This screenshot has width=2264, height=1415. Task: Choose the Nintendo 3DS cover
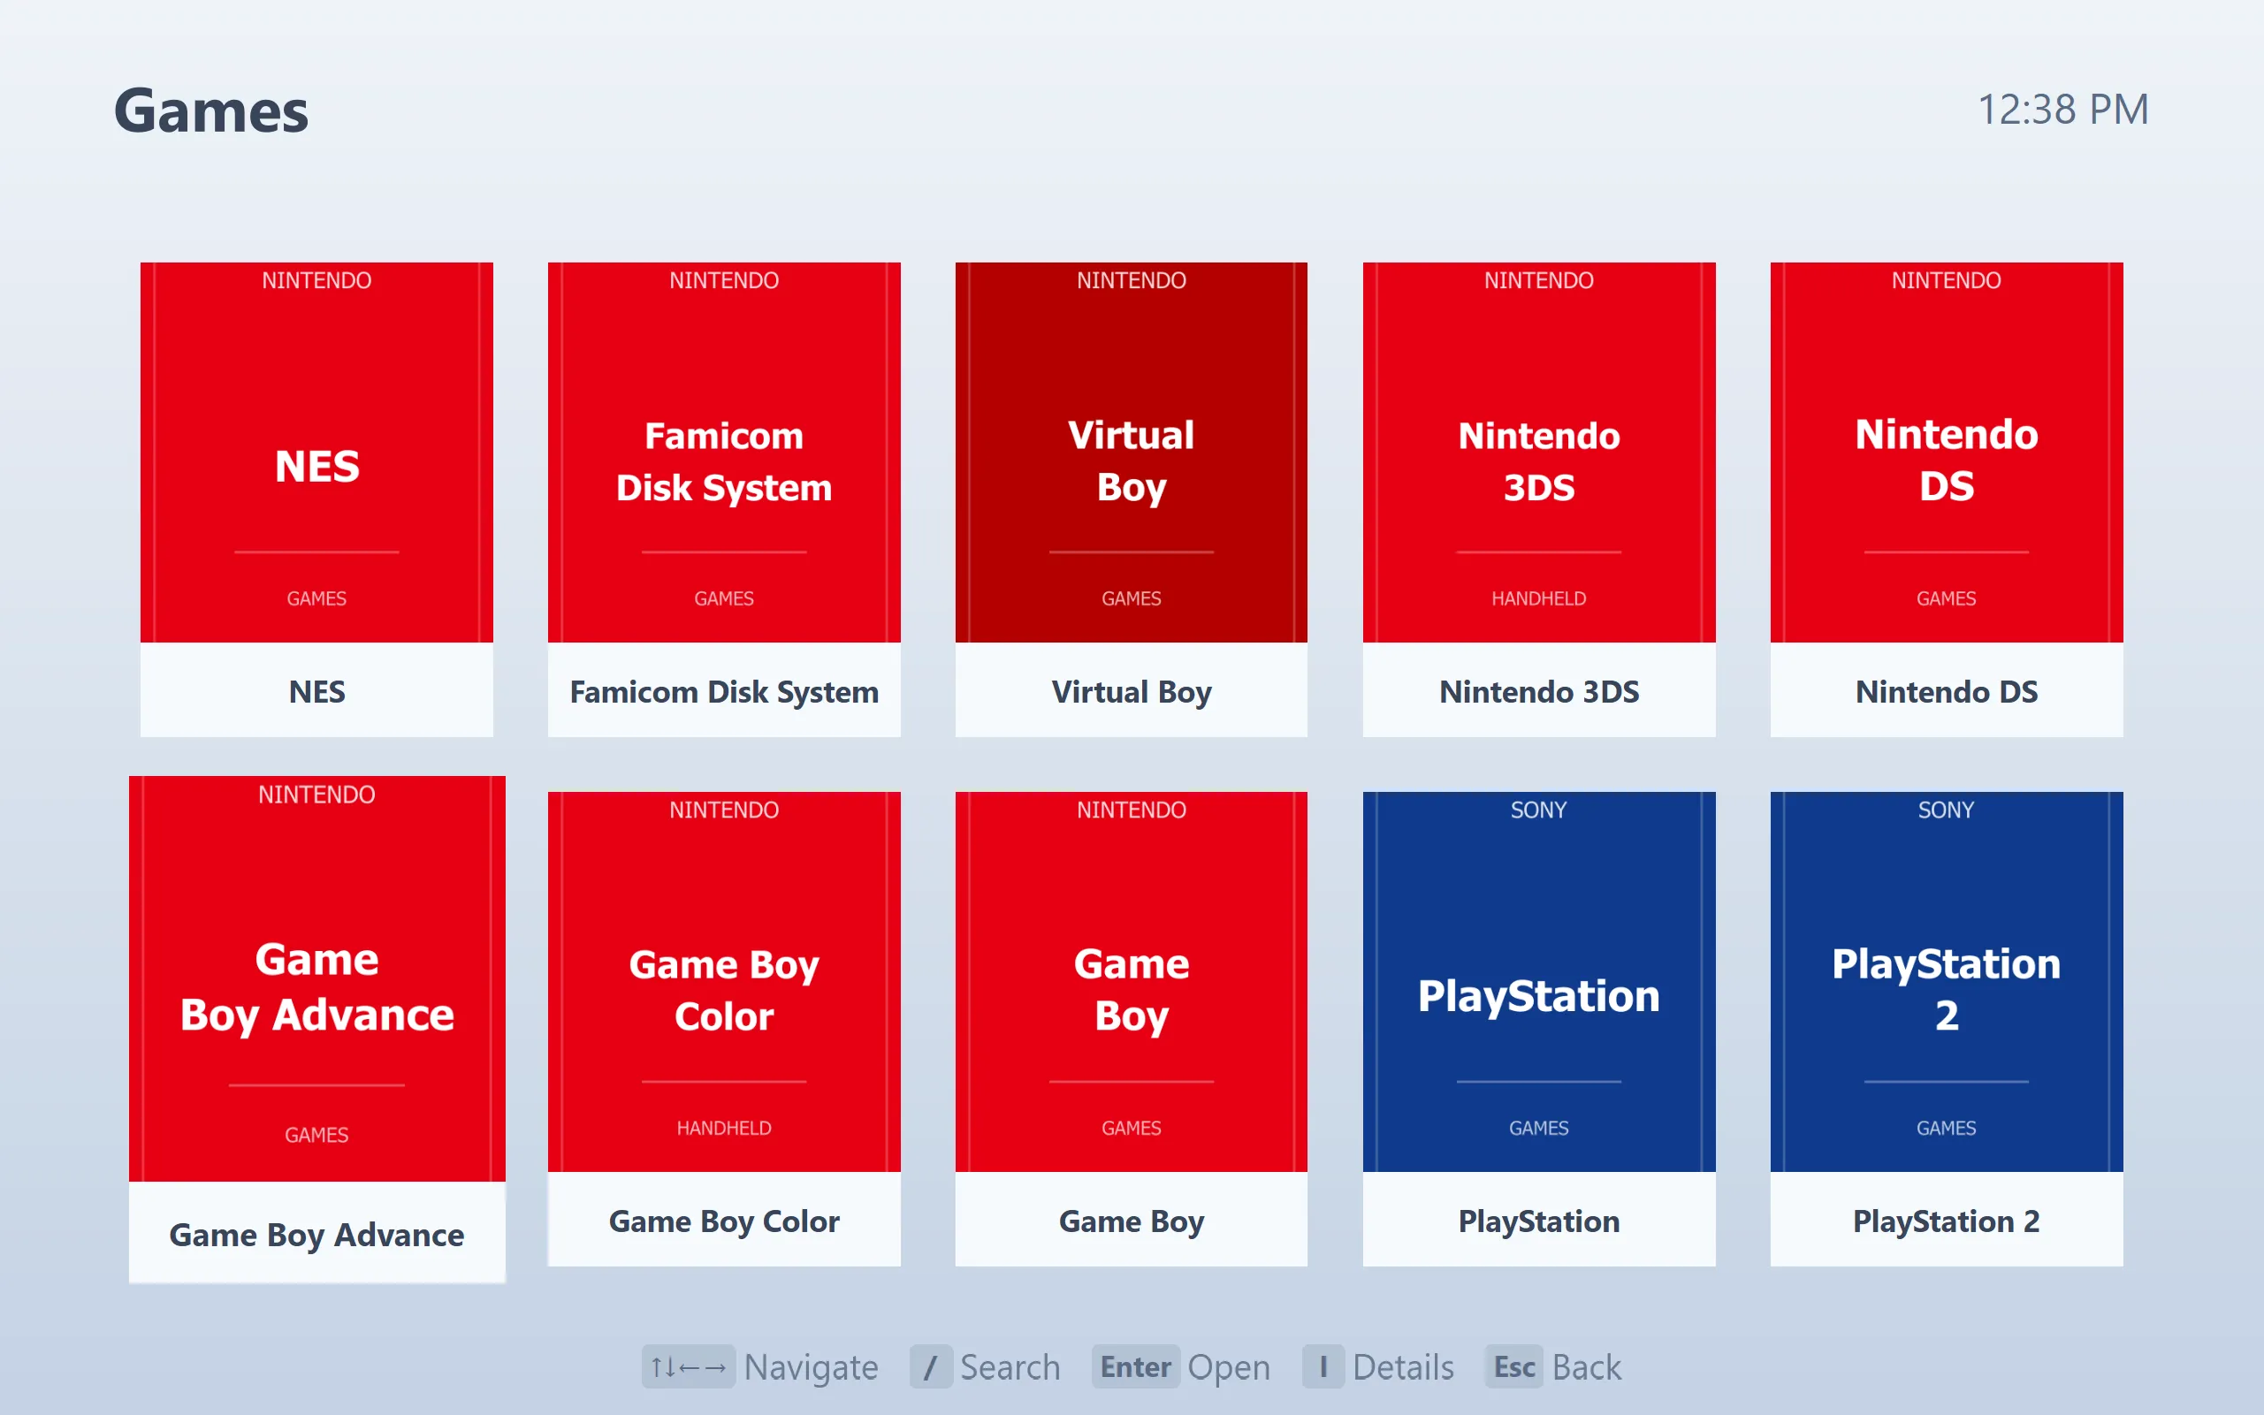pyautogui.click(x=1539, y=452)
